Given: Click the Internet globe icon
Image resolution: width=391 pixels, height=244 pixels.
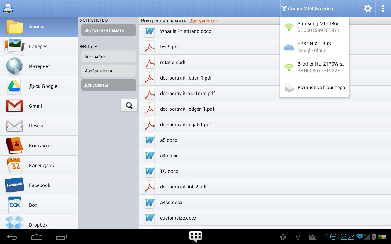Looking at the screenshot, I should (x=14, y=66).
